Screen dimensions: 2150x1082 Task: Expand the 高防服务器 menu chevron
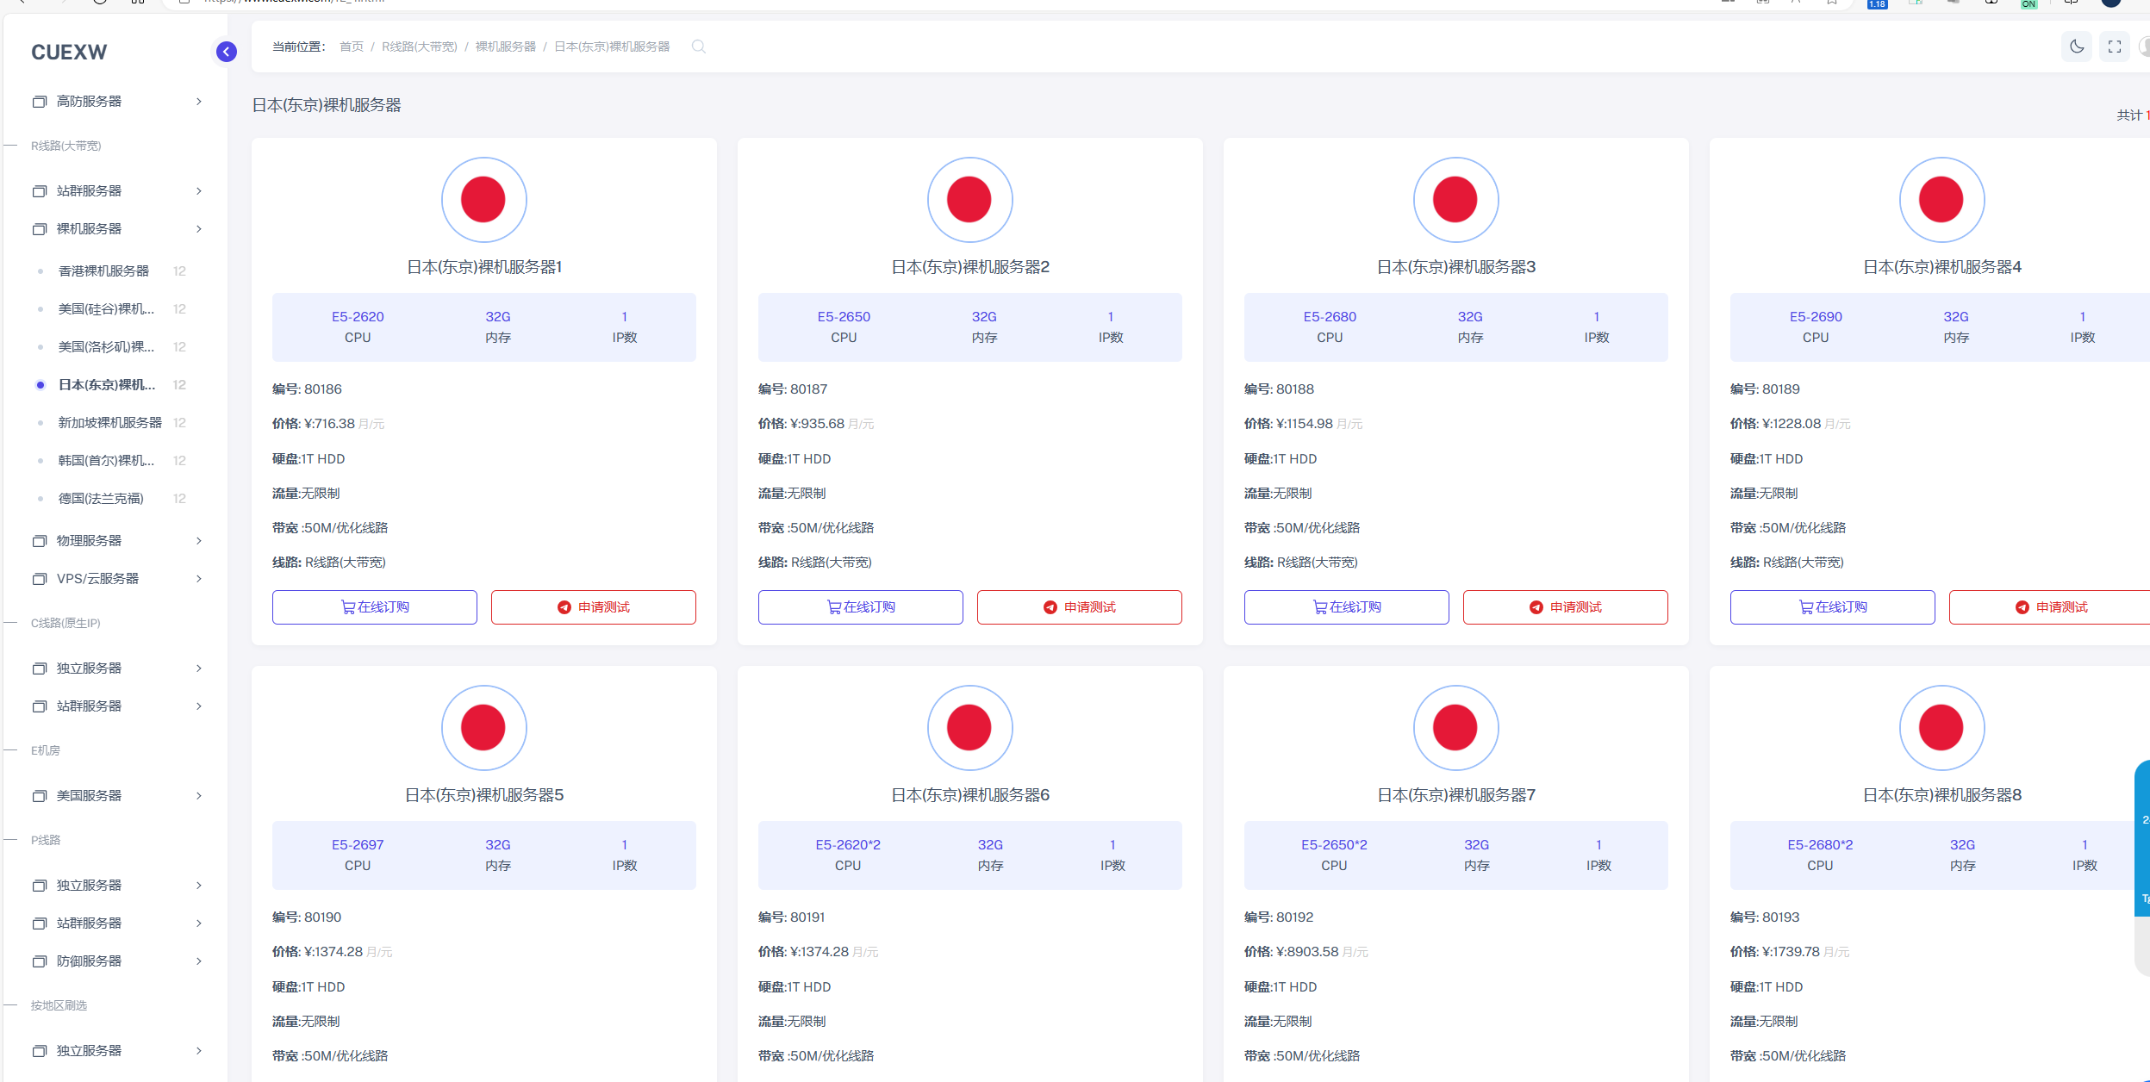pyautogui.click(x=199, y=102)
